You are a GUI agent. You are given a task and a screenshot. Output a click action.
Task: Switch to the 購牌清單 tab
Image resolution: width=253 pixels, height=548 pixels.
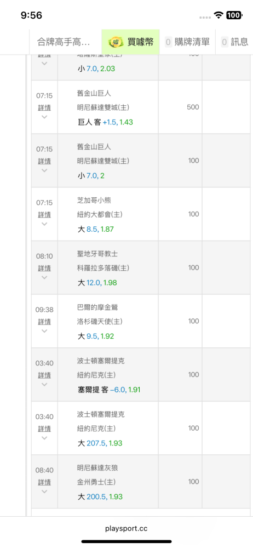point(187,42)
